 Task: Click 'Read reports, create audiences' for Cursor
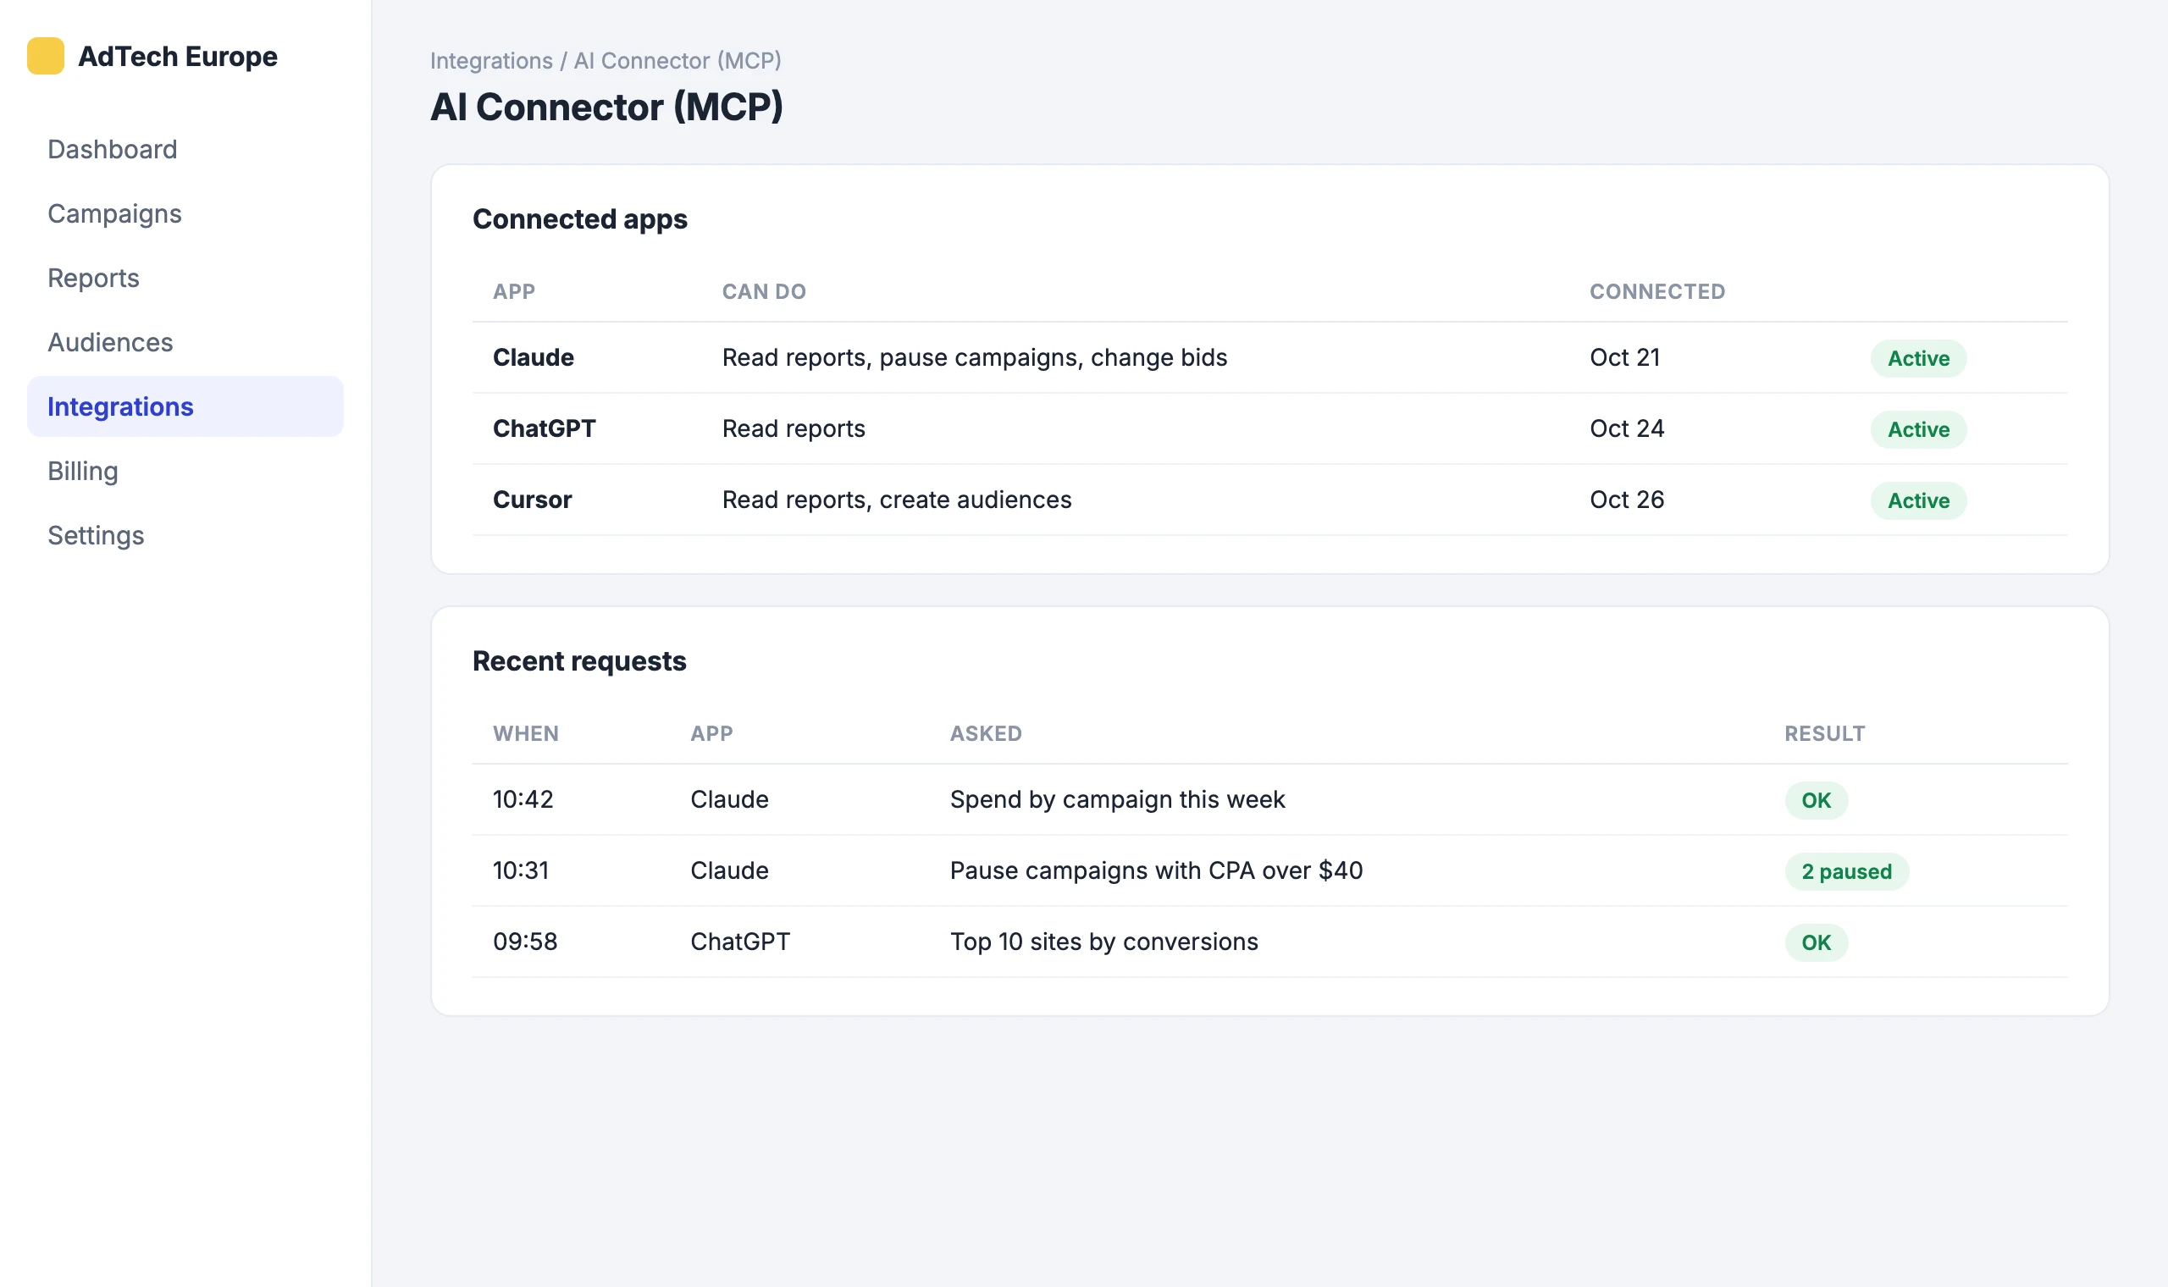coord(897,500)
